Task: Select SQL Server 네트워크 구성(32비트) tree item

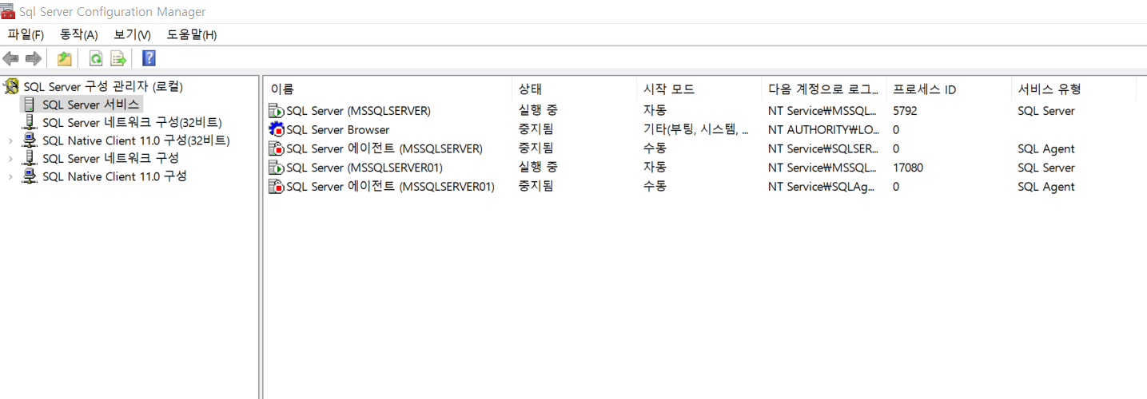Action: pos(132,122)
